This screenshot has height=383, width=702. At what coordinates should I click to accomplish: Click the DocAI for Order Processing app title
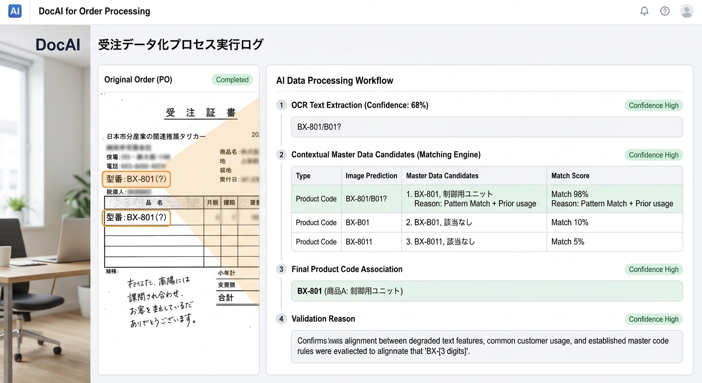tap(94, 11)
